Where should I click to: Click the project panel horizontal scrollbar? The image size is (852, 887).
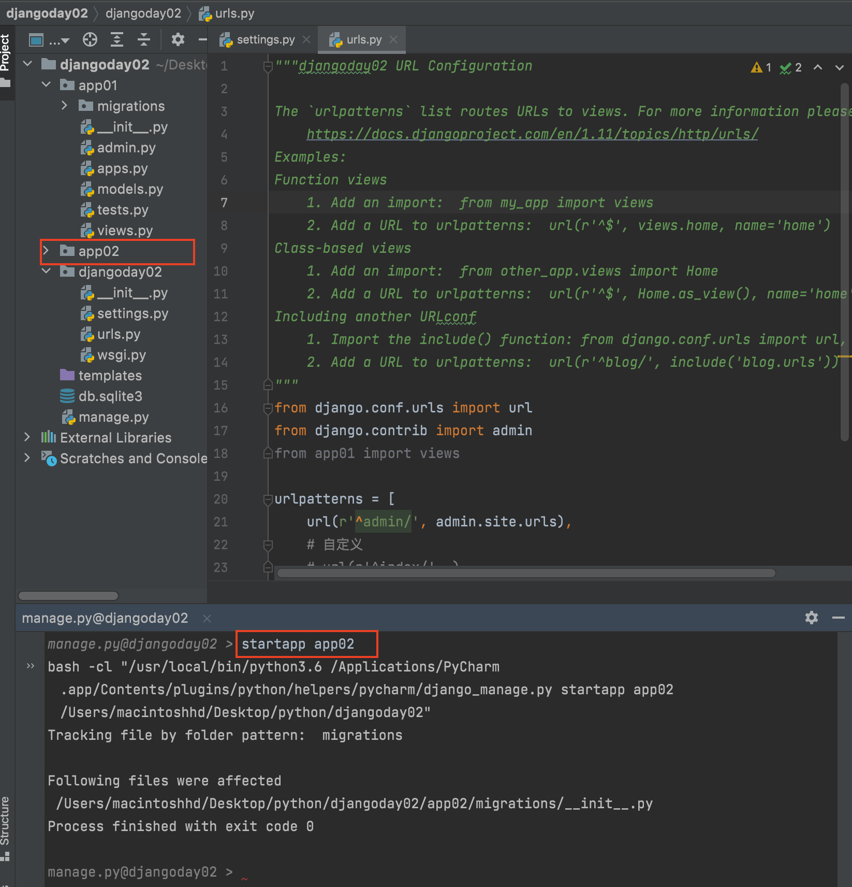point(68,596)
